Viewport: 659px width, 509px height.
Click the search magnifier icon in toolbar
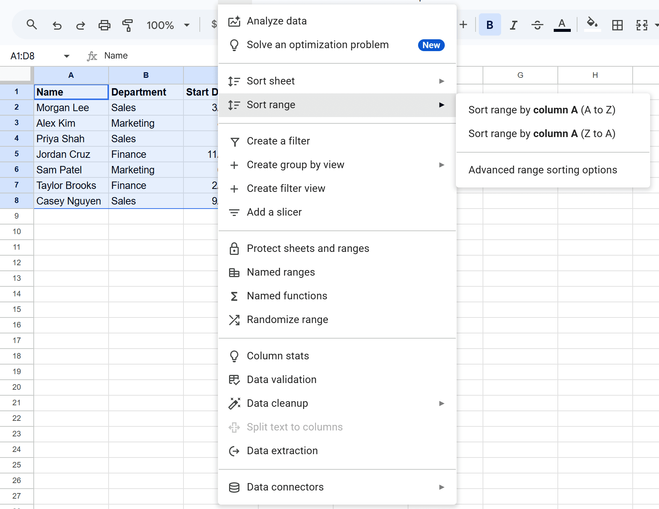coord(32,25)
